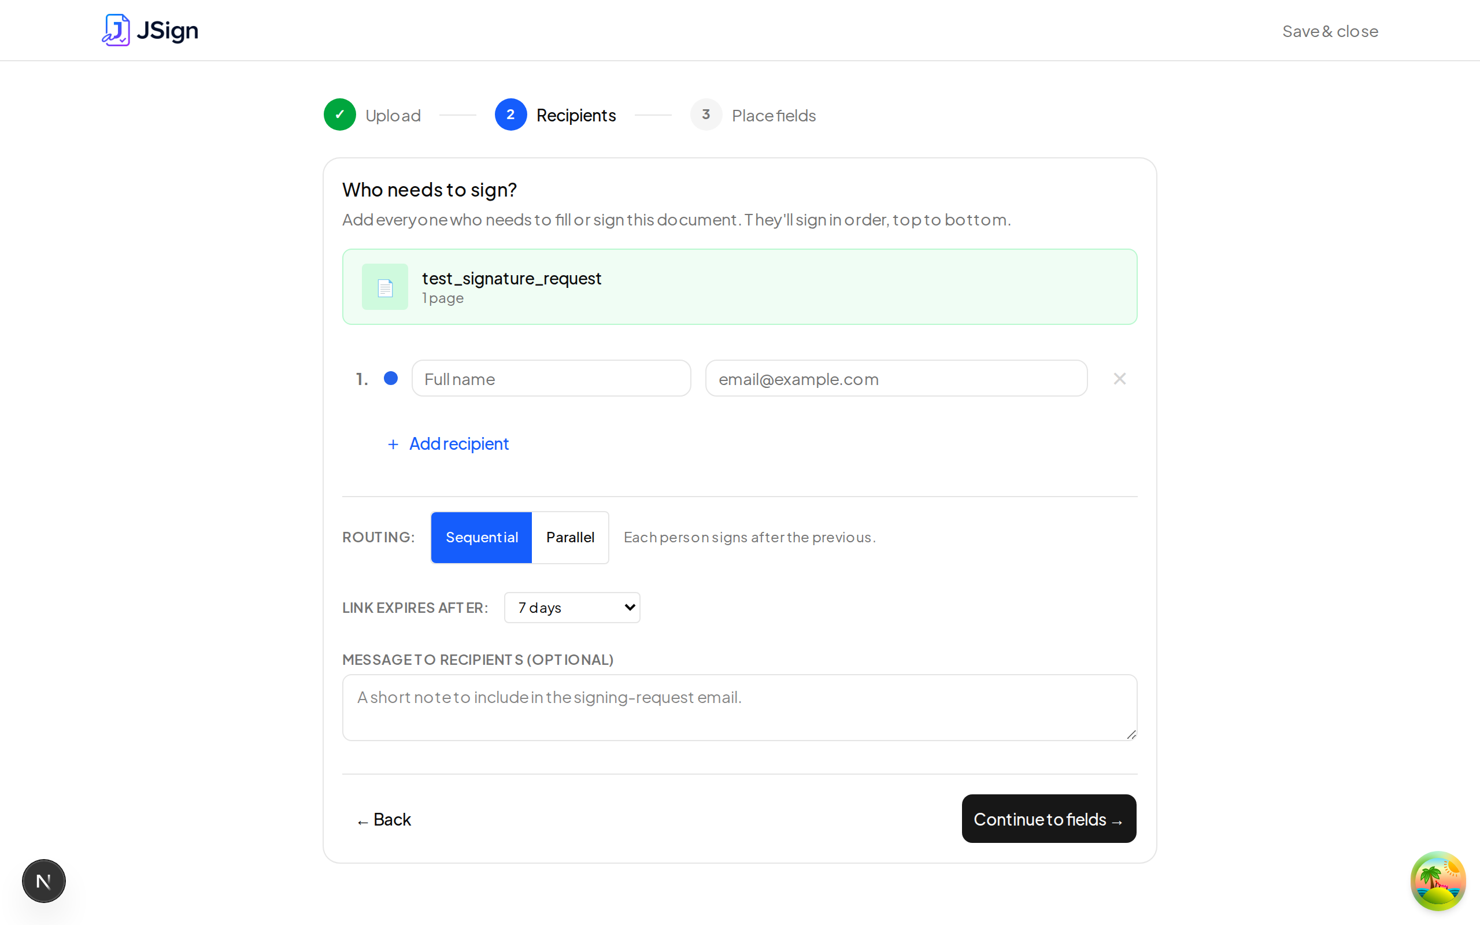Click the JSign logo icon
Screen dimensions: 1480x925
click(x=116, y=30)
